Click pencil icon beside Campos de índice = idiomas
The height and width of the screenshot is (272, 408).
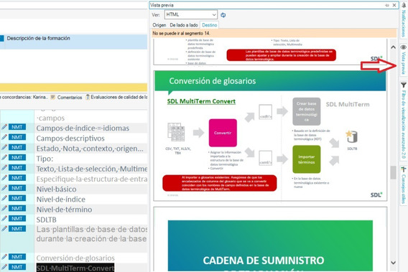click(x=4, y=127)
